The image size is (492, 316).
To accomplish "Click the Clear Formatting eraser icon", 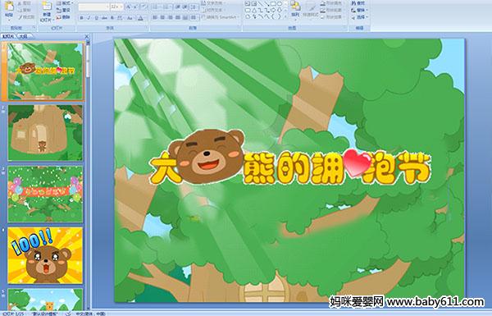I will [x=144, y=7].
